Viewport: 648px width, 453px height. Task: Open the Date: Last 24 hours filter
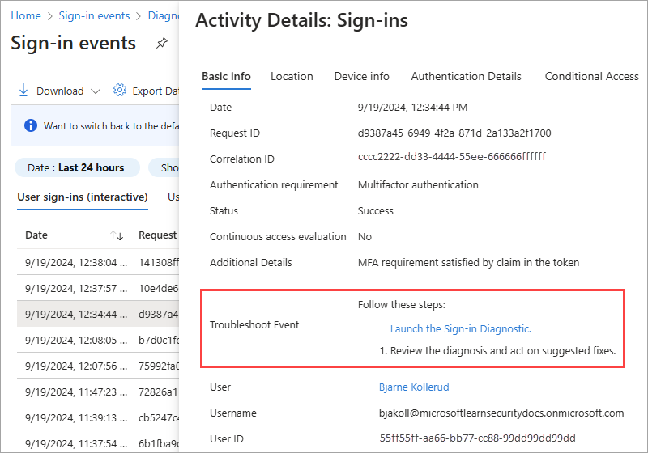click(76, 167)
